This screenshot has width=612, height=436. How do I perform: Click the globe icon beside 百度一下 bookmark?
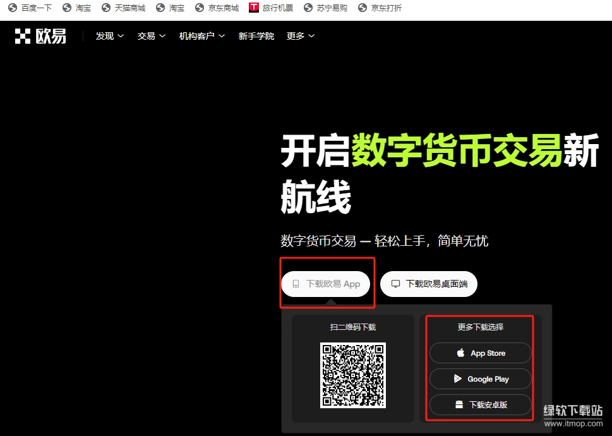(12, 8)
